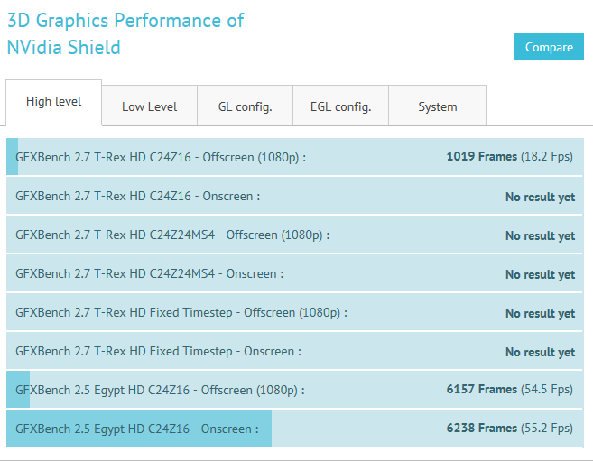This screenshot has width=593, height=461.
Task: Select T-Rex HD C24Z16 Onscreen row label
Action: tap(138, 196)
